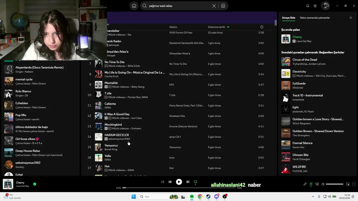
Task: Open the profile avatar menu
Action: point(325,6)
